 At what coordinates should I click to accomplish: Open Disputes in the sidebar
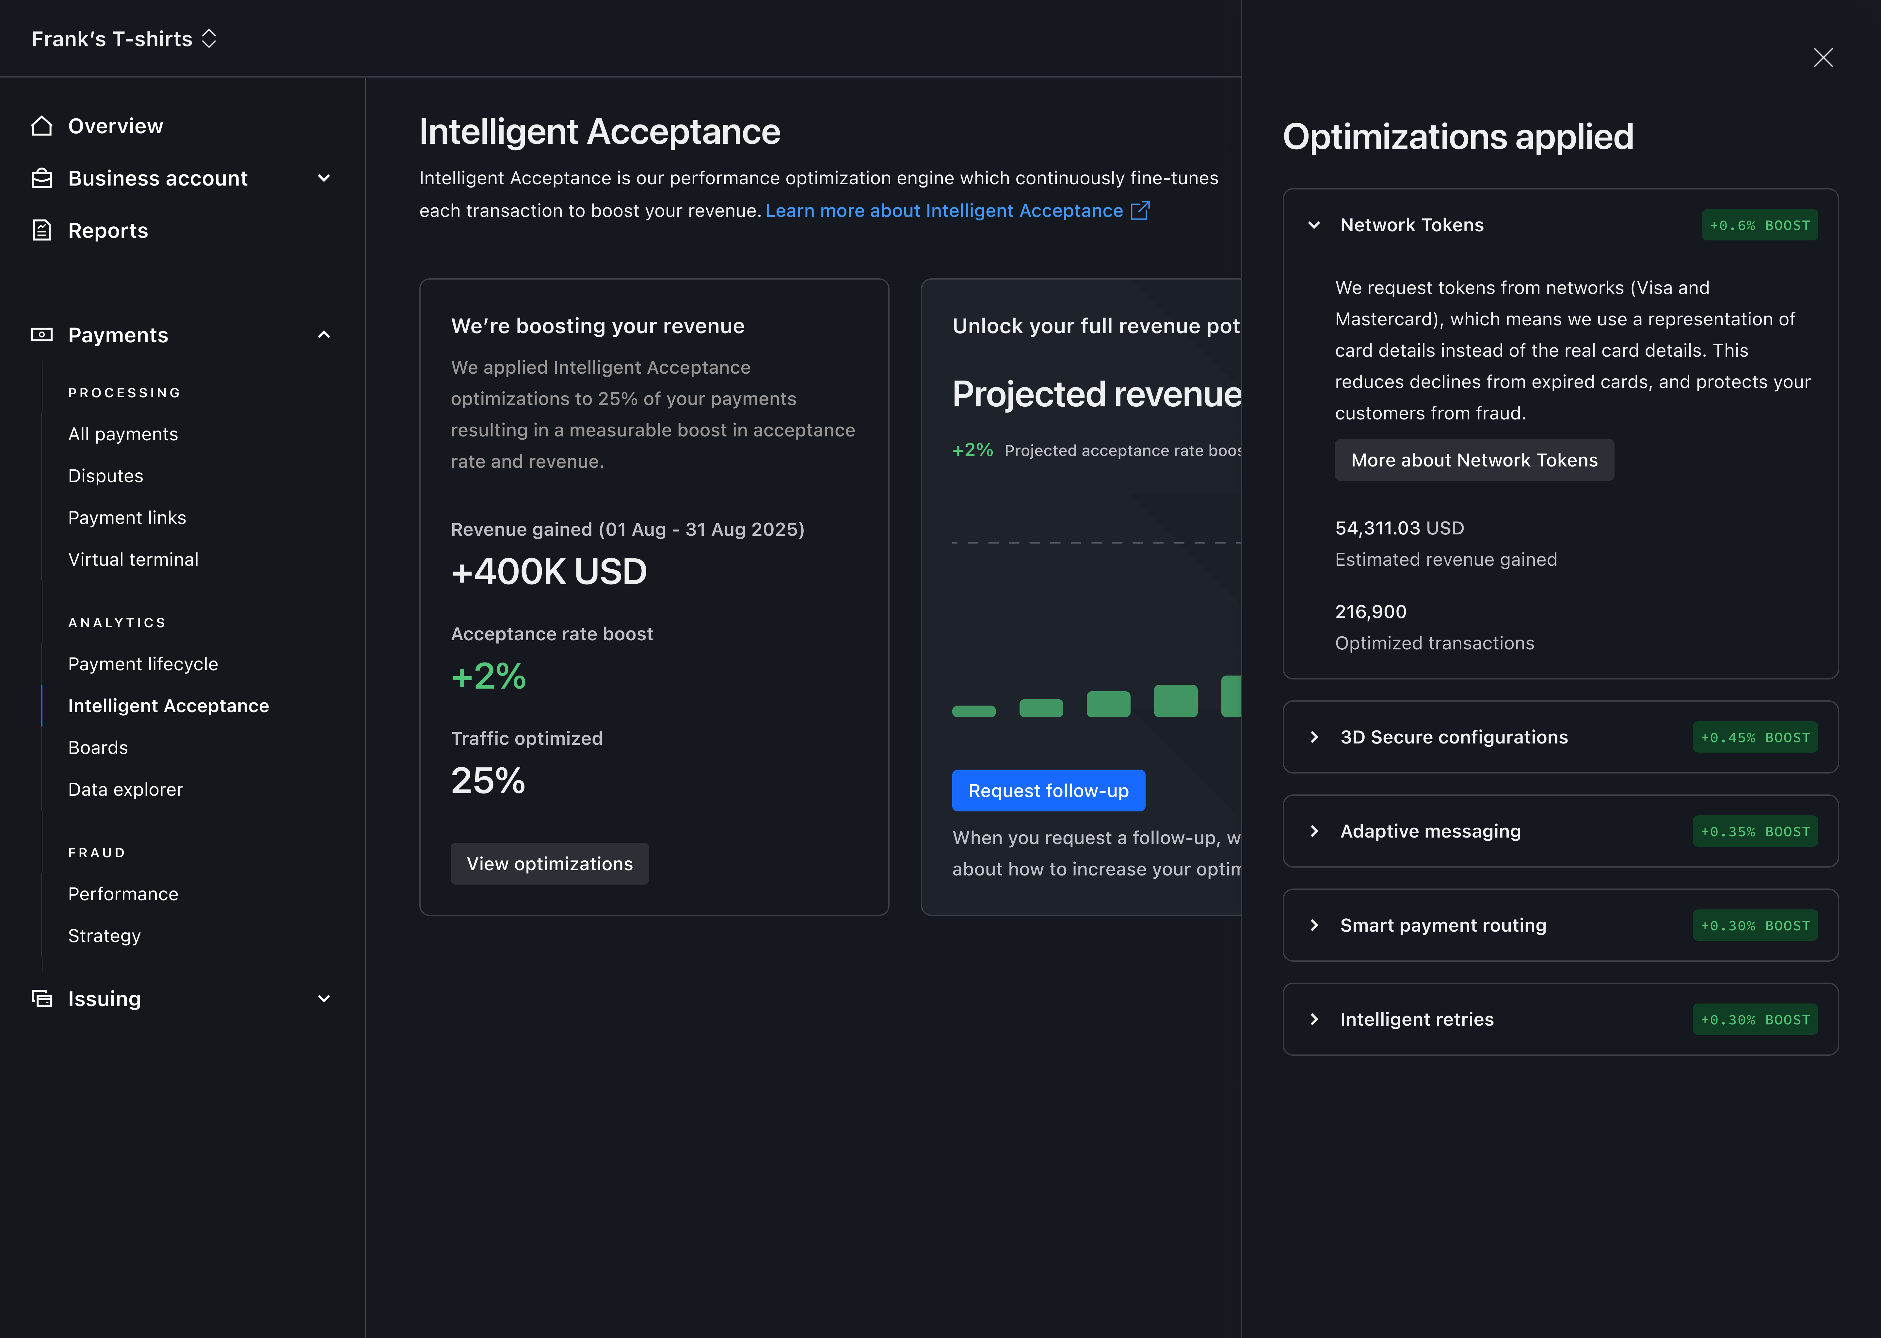(105, 476)
